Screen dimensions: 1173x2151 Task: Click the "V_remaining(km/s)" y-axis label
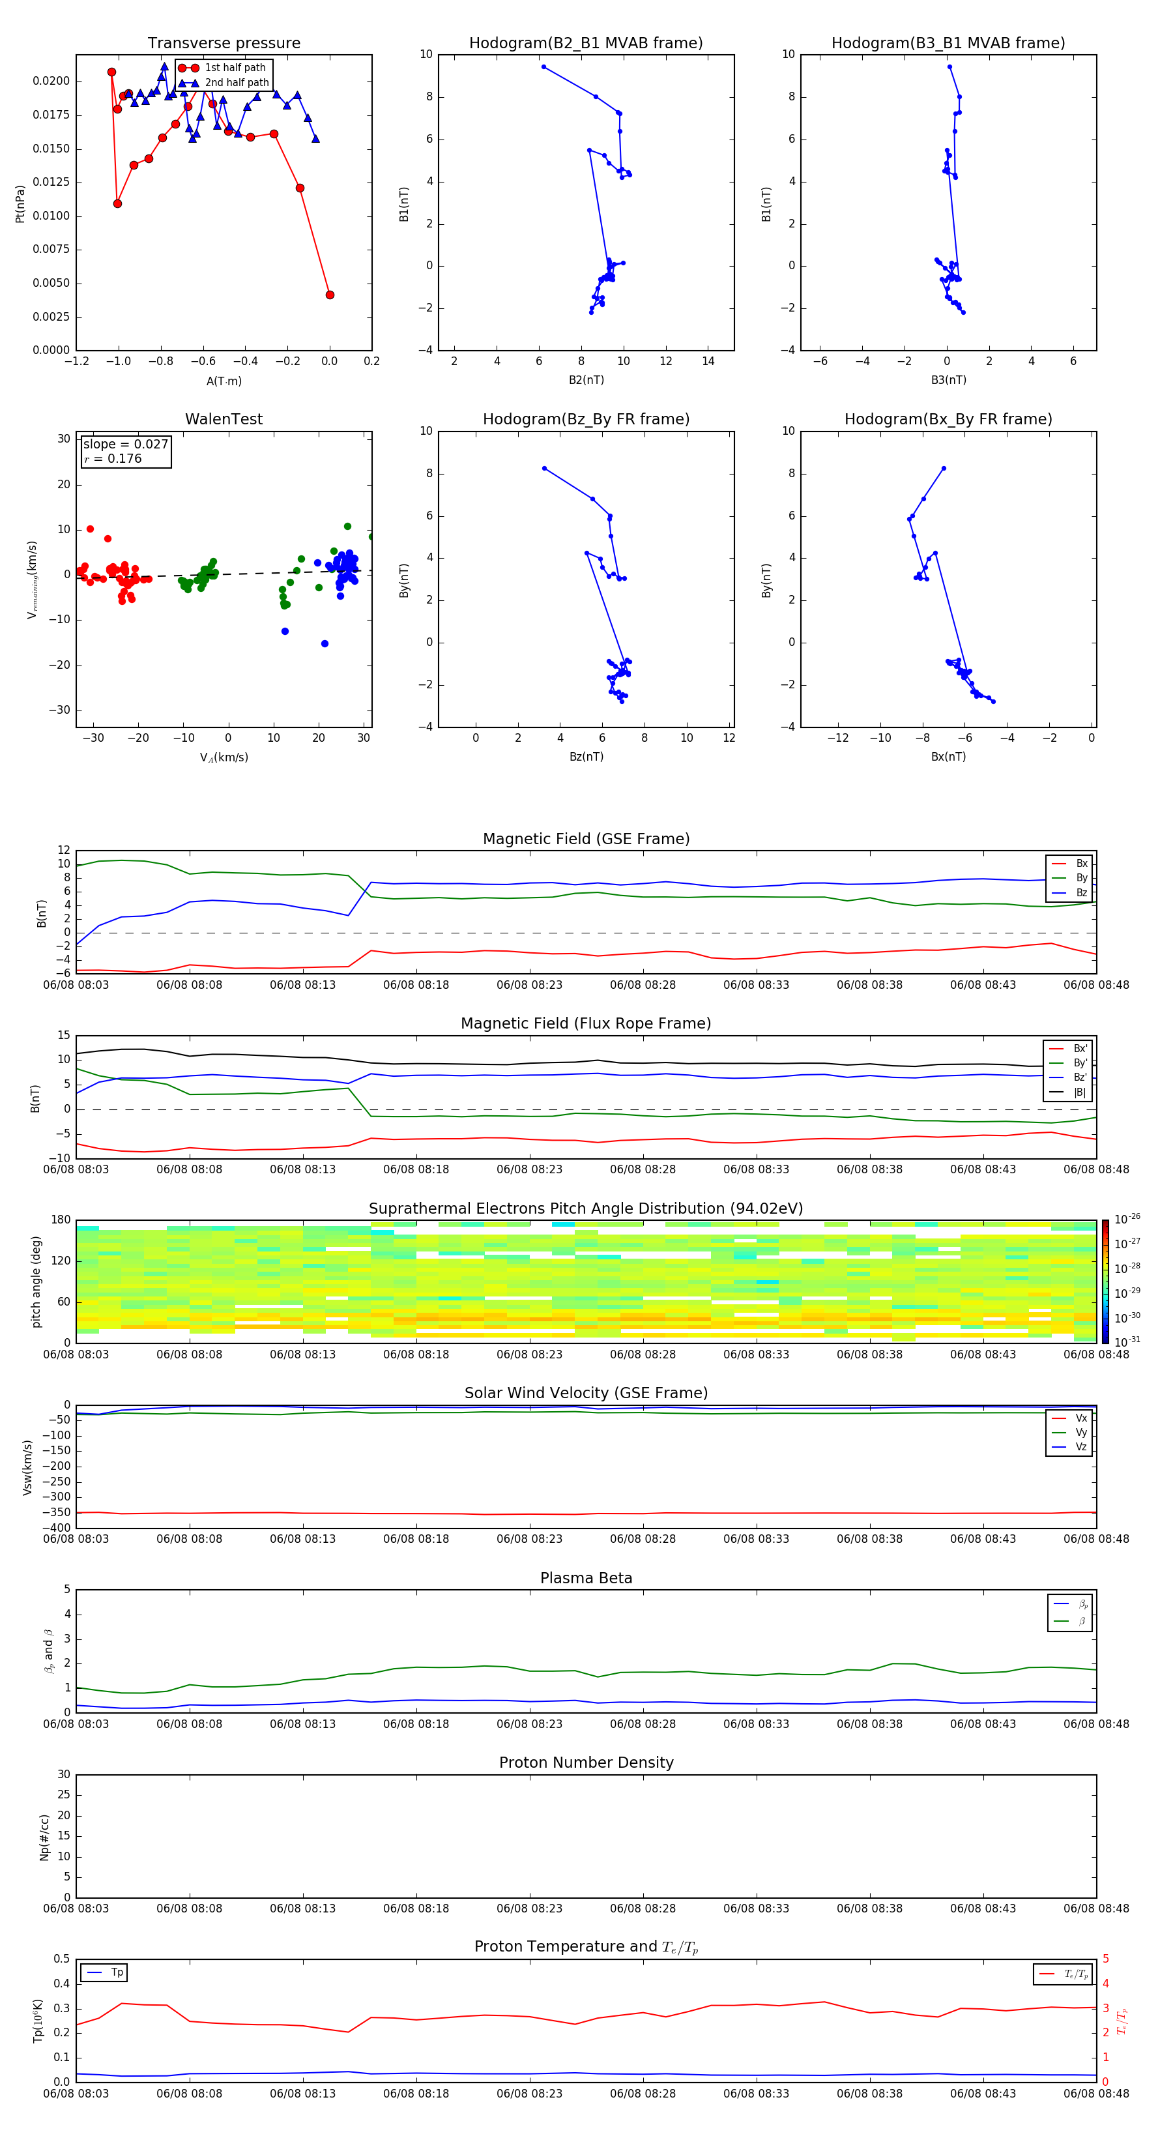pos(32,579)
